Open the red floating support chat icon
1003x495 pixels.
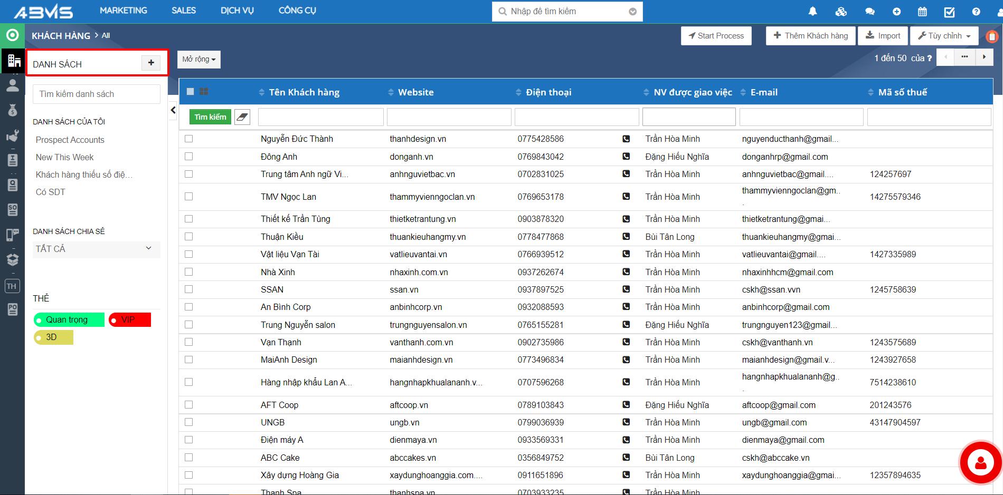click(x=980, y=463)
